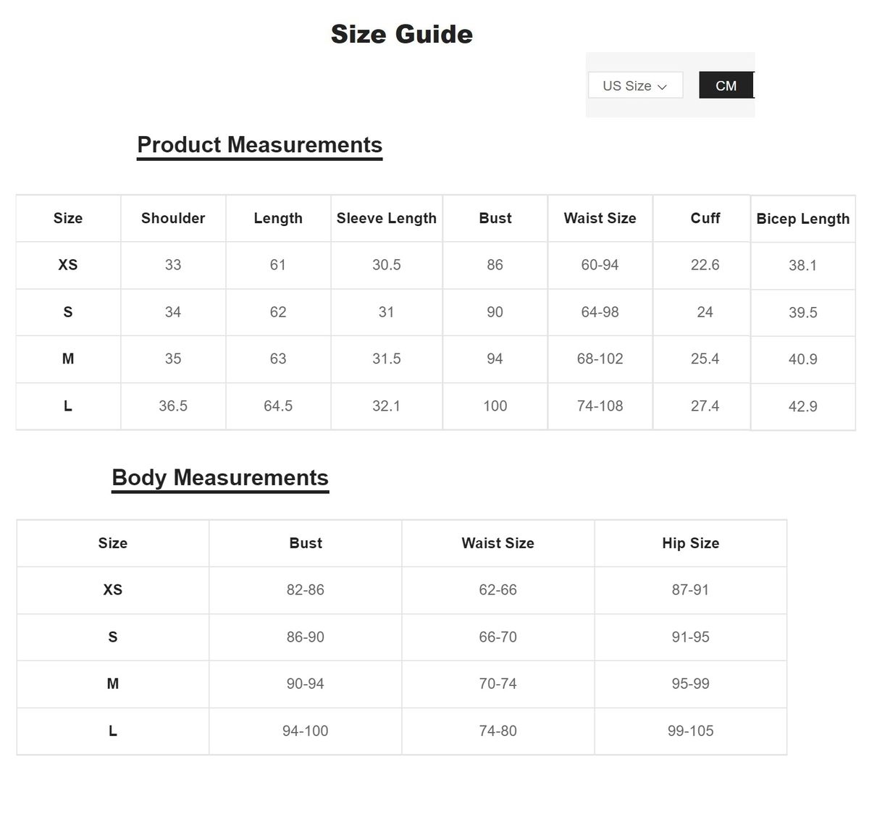Select the Body Measurements heading
The image size is (869, 822).
pyautogui.click(x=220, y=478)
